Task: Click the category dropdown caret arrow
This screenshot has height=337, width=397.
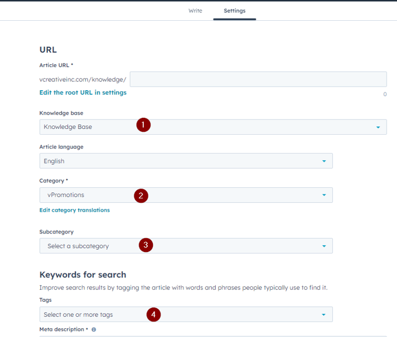Action: tap(324, 195)
